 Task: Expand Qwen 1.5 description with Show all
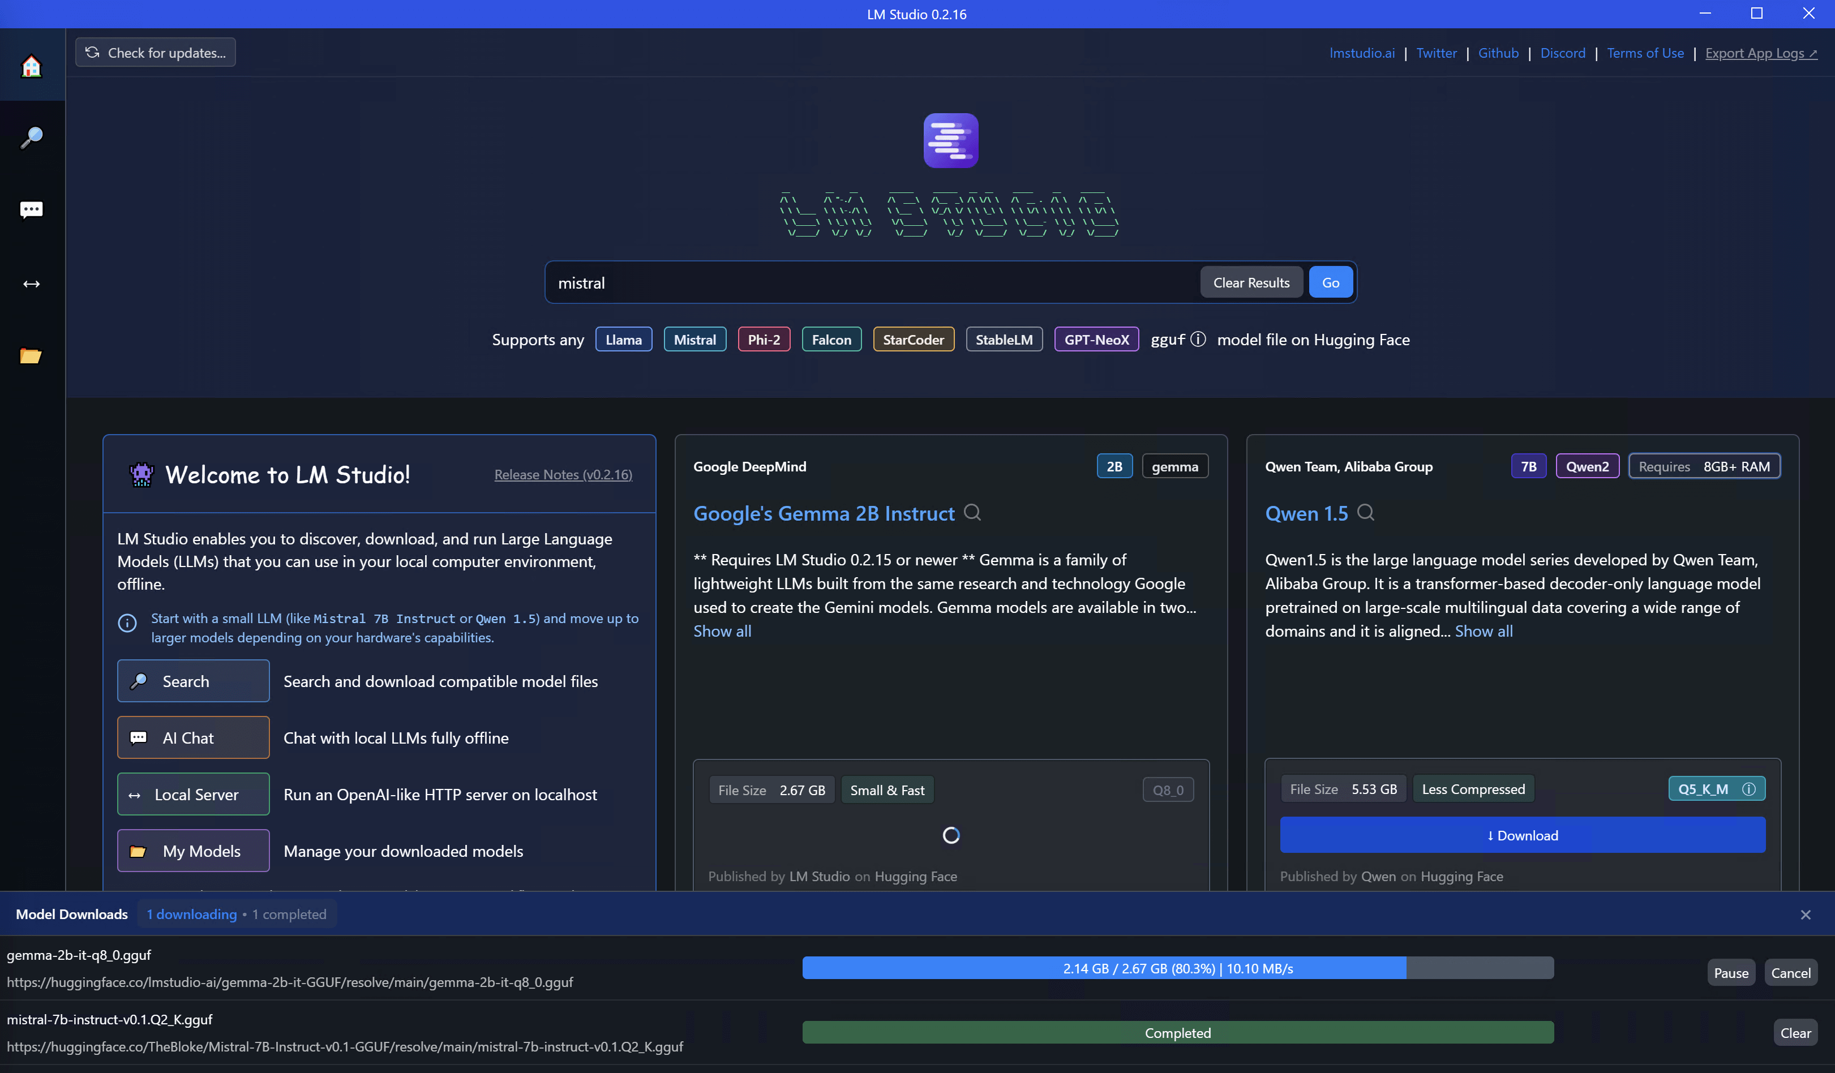[1484, 631]
